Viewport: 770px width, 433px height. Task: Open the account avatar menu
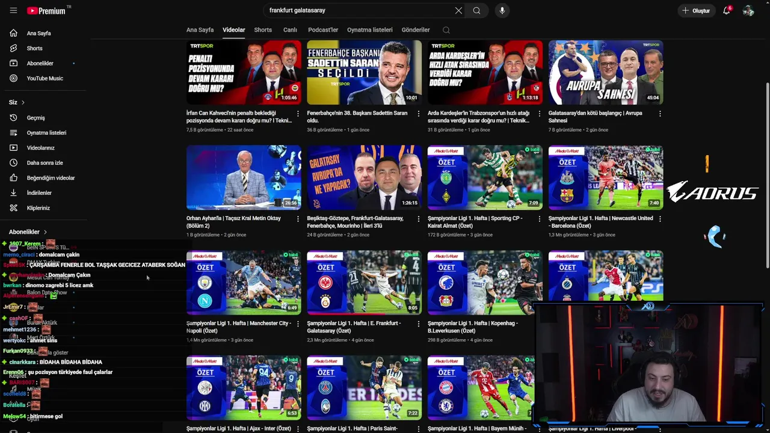coord(748,10)
